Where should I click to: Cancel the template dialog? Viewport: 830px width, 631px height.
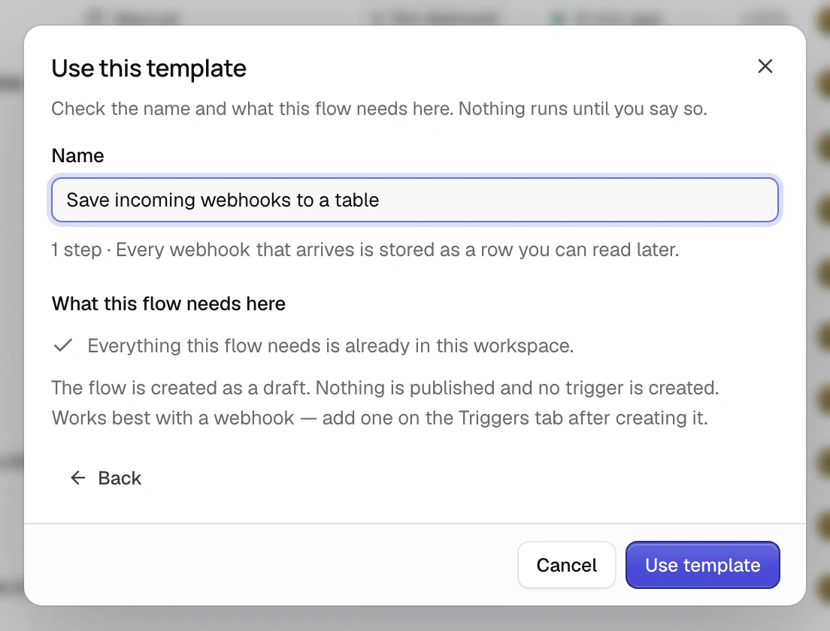click(566, 565)
